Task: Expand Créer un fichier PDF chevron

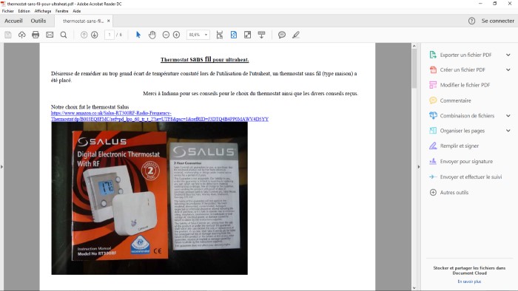Action: 508,69
